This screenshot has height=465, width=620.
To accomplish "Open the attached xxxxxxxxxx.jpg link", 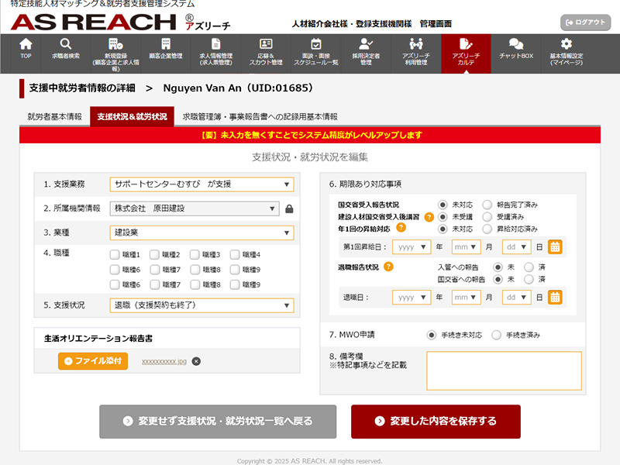I will pos(164,361).
